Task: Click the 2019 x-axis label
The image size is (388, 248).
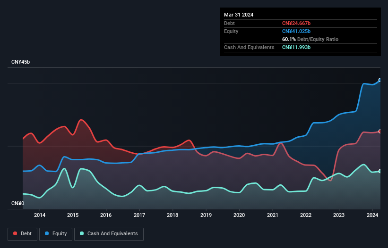Action: coord(206,215)
